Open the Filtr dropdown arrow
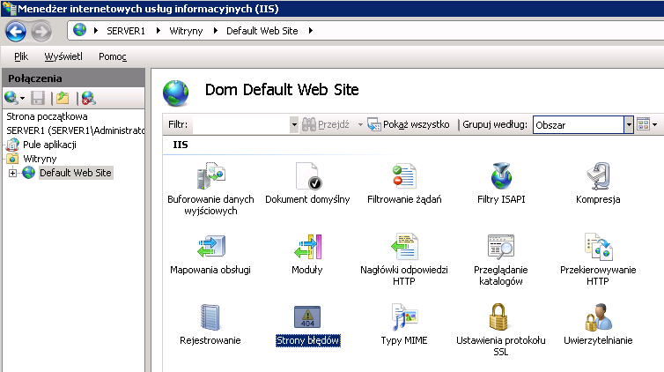 point(294,124)
